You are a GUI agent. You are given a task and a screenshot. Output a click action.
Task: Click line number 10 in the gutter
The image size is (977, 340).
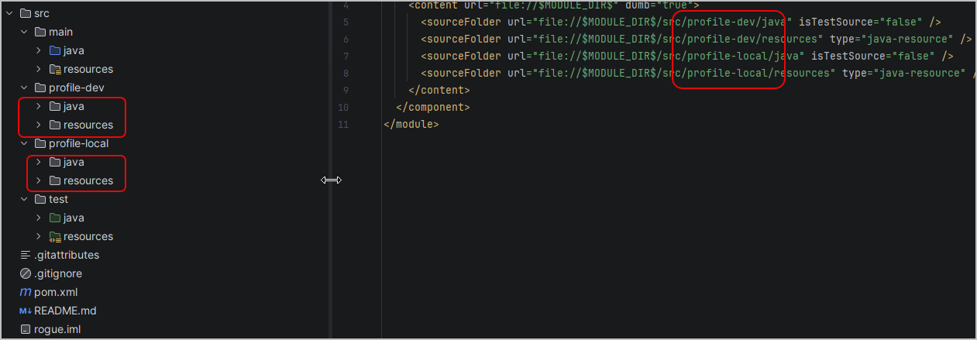[x=343, y=107]
